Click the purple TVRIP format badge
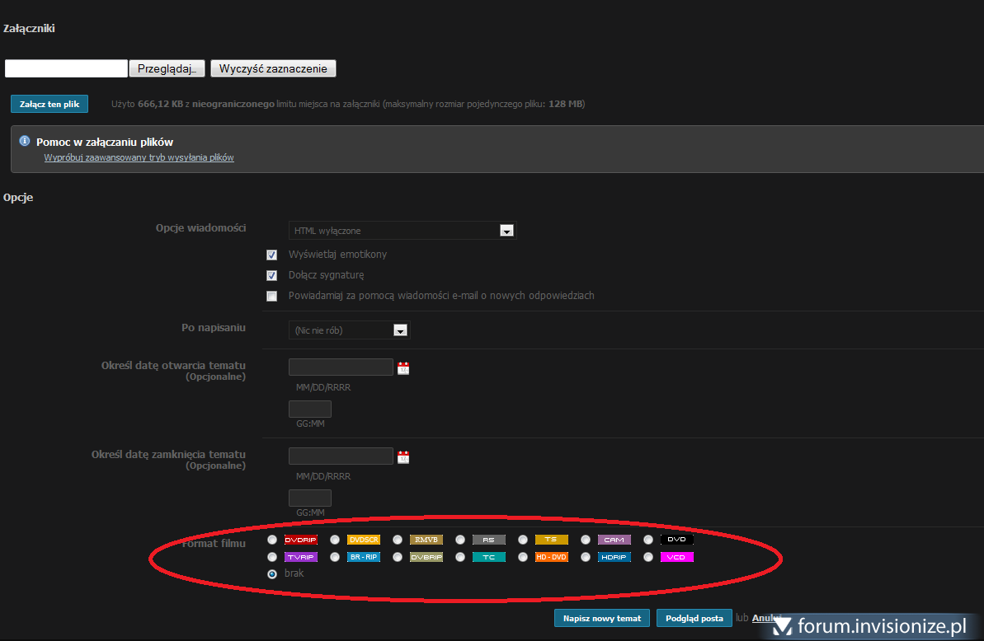This screenshot has width=984, height=641. pyautogui.click(x=300, y=557)
